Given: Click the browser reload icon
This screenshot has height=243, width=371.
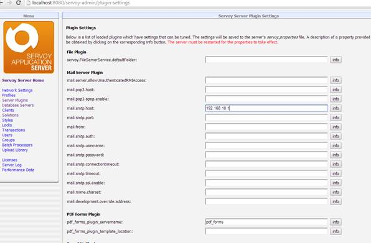Looking at the screenshot, I should 18,3.
